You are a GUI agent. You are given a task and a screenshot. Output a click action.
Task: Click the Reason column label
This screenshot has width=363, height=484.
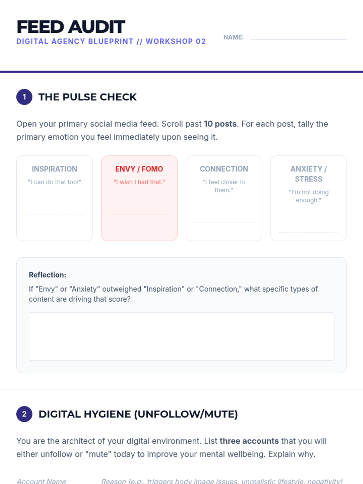click(222, 481)
